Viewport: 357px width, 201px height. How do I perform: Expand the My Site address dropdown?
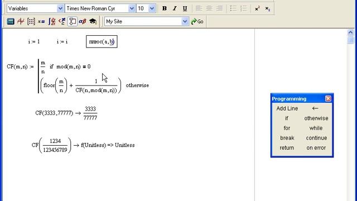tap(185, 21)
